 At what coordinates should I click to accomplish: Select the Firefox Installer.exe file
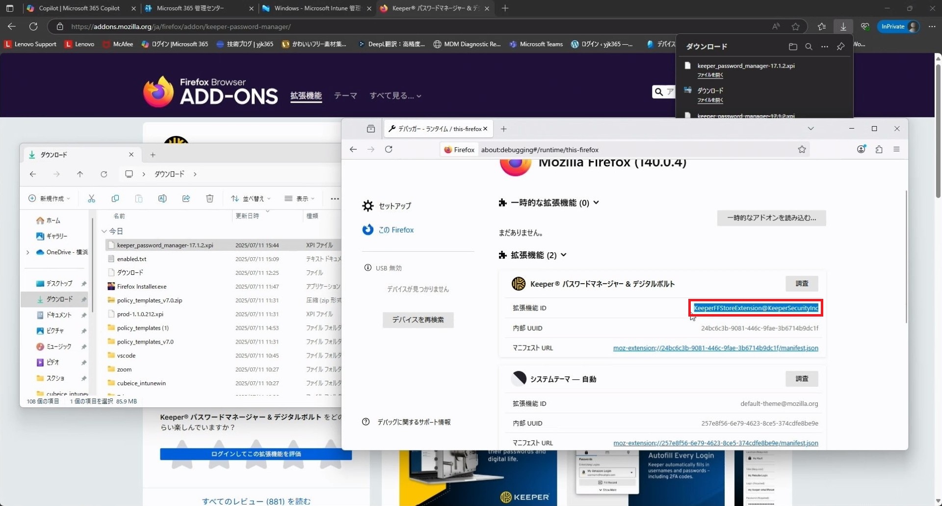(142, 287)
